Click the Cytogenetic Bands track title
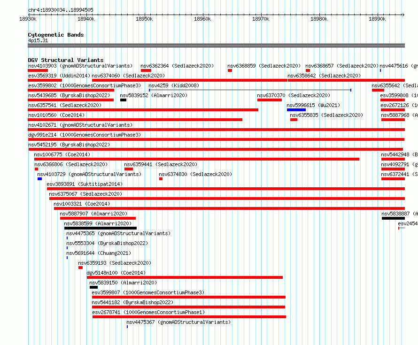Viewport: 418px width, 345px height. click(56, 35)
